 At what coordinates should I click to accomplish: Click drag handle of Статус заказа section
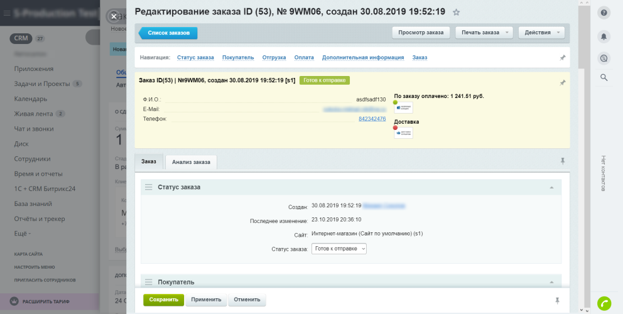(x=149, y=187)
